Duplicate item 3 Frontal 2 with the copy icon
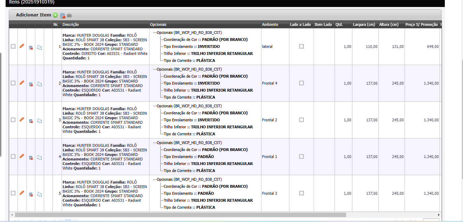Screen dimensions: 463x222 pyautogui.click(x=40, y=121)
